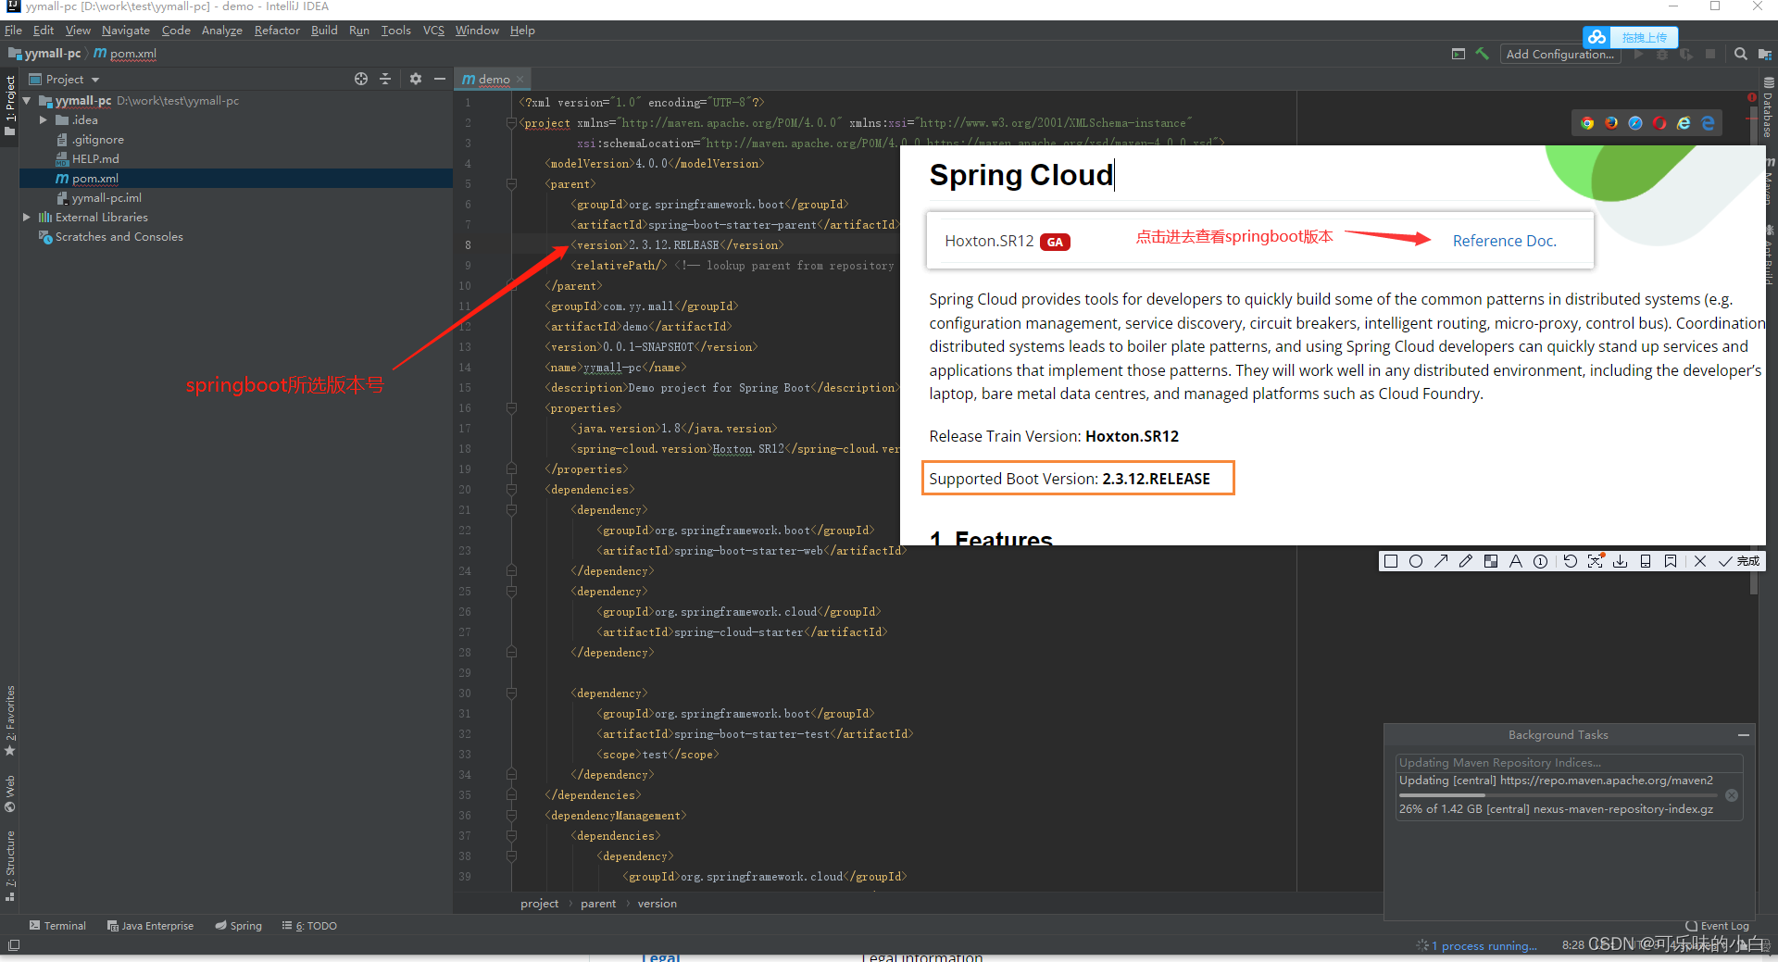The image size is (1778, 962).
Task: Select pom.xml in project tree
Action: point(236,179)
